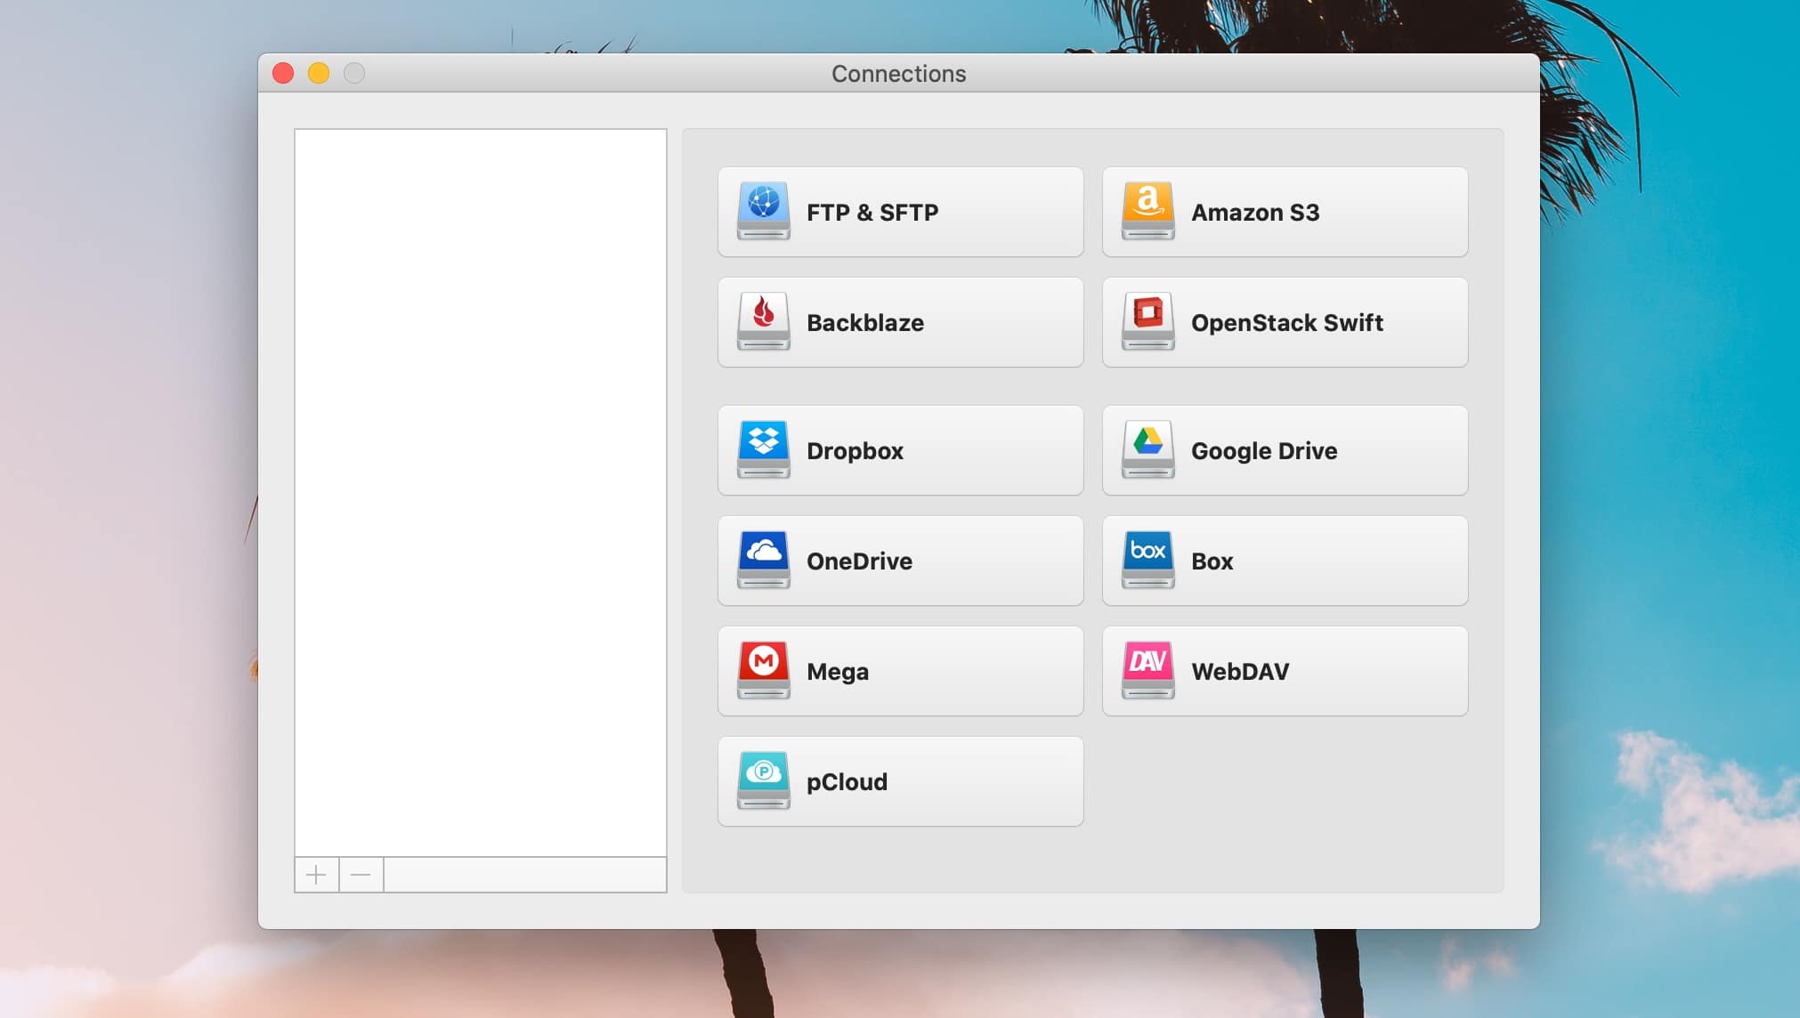Click inside the empty connections list

[x=481, y=489]
